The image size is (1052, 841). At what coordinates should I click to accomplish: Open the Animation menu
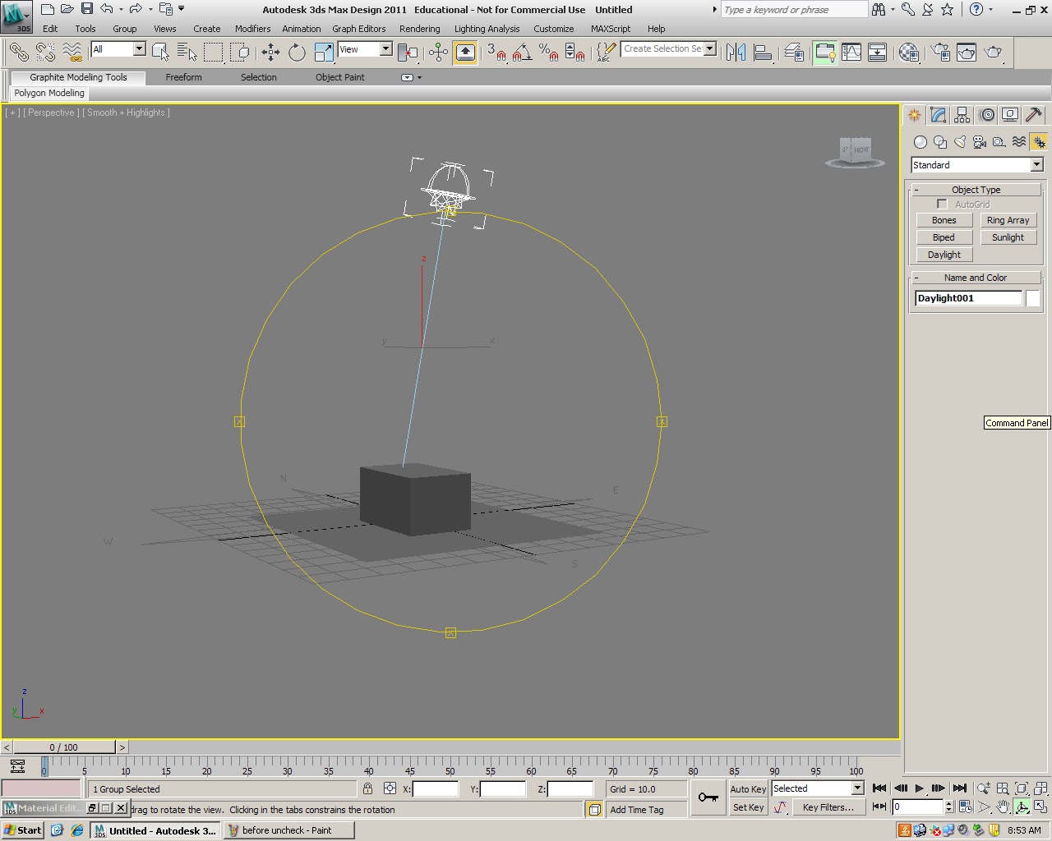tap(302, 29)
